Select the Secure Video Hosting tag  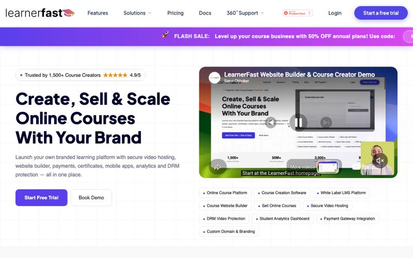(x=328, y=206)
